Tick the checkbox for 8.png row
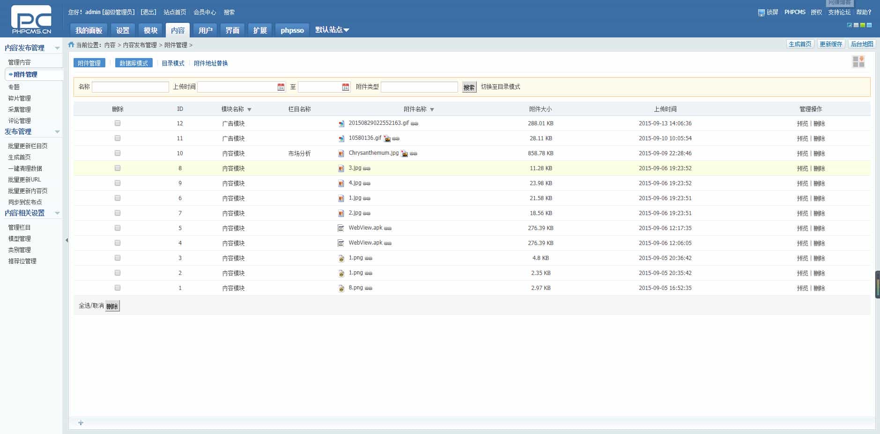Viewport: 880px width, 434px height. [118, 288]
